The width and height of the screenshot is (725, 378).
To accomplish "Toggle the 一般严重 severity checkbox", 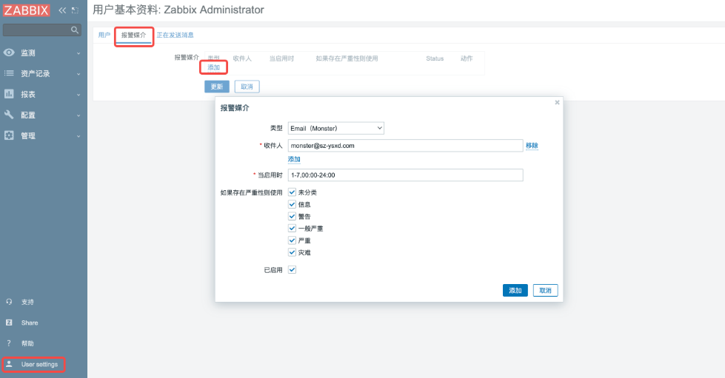I will click(292, 229).
